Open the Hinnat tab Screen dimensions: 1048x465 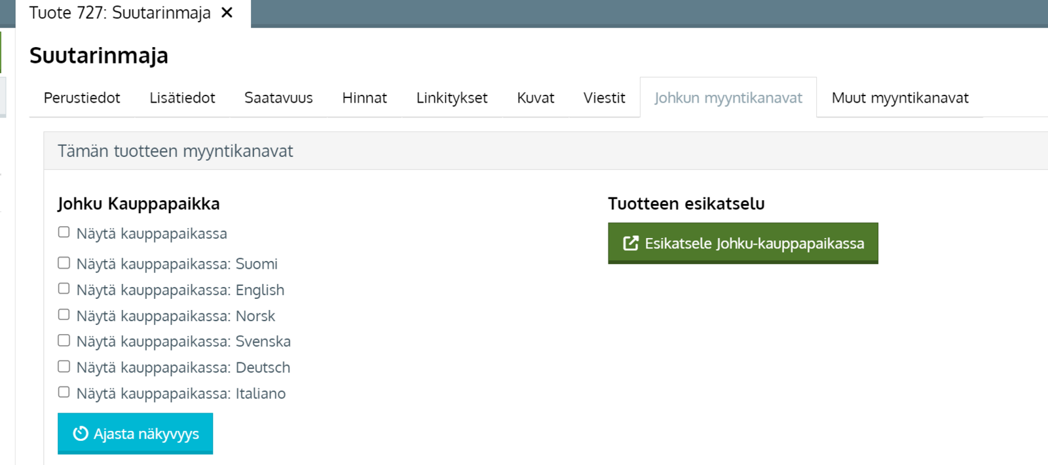(x=364, y=98)
